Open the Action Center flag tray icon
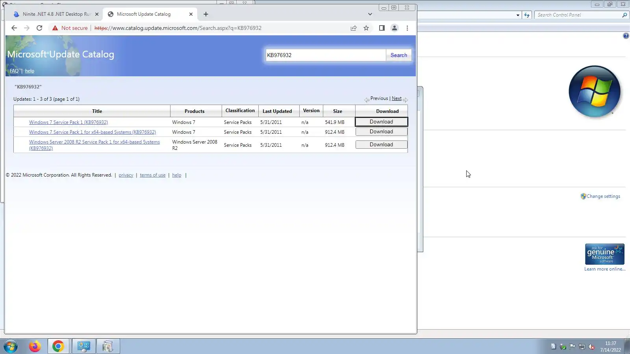 (x=572, y=347)
